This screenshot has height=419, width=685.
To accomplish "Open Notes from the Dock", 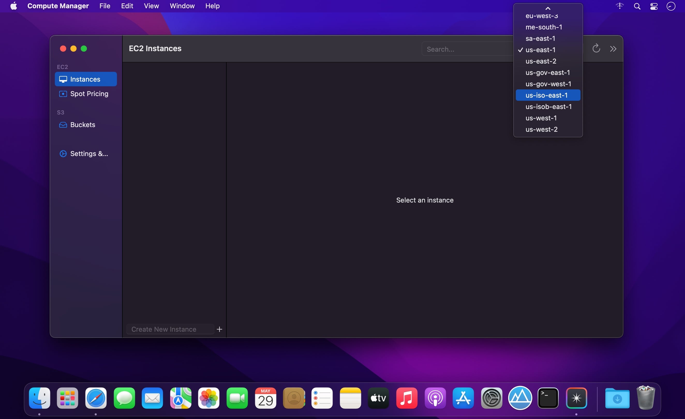I will (350, 398).
